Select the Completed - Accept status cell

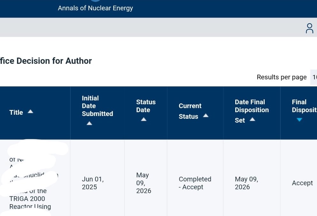tap(195, 183)
